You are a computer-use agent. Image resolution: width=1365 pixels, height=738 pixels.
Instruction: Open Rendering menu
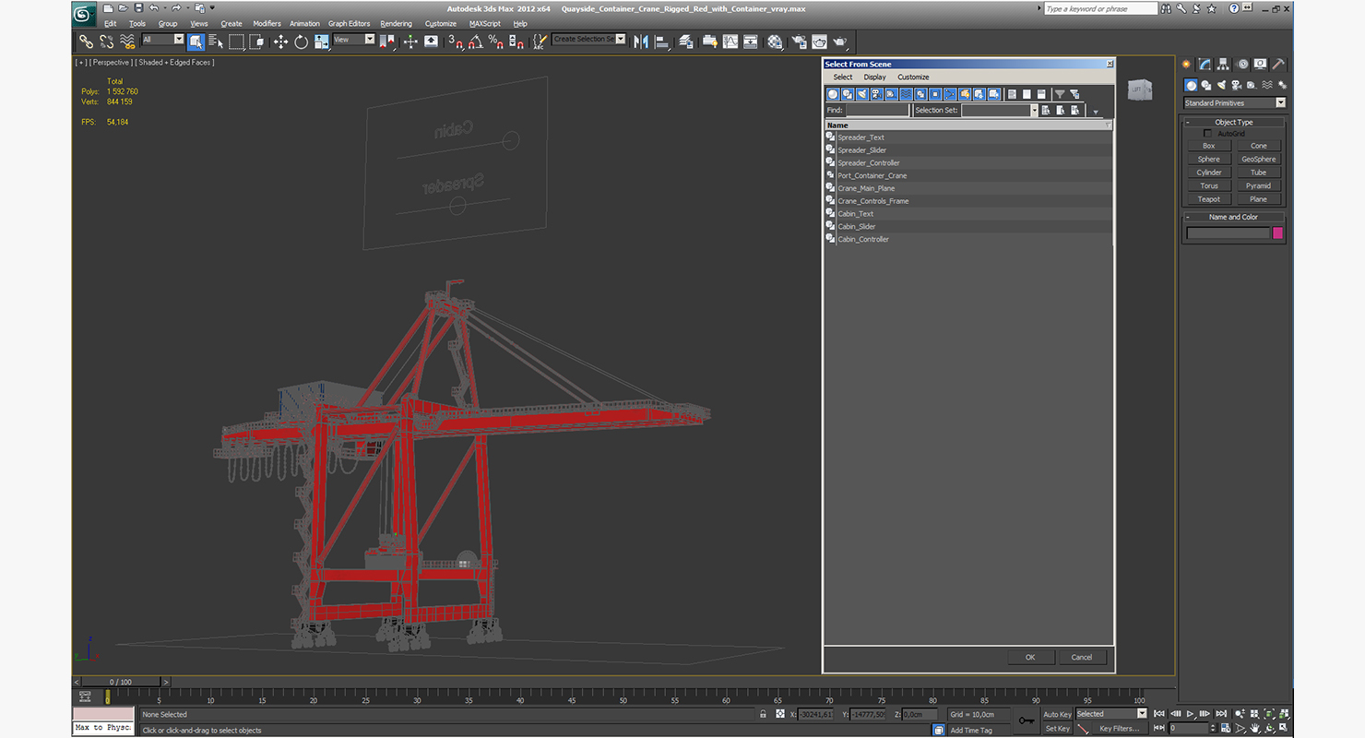tap(396, 24)
